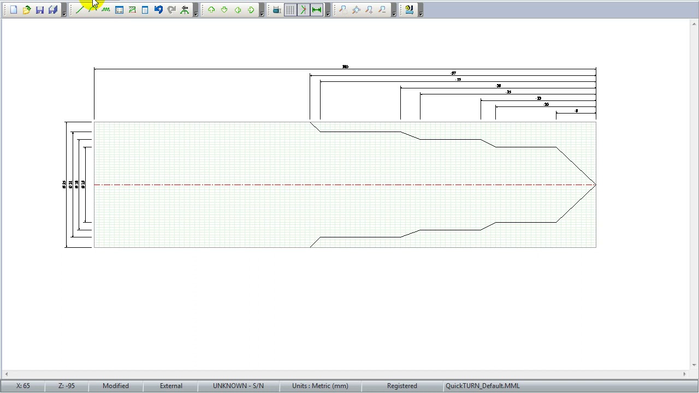Image resolution: width=699 pixels, height=393 pixels.
Task: Click the green right arrow
Action: tap(251, 10)
